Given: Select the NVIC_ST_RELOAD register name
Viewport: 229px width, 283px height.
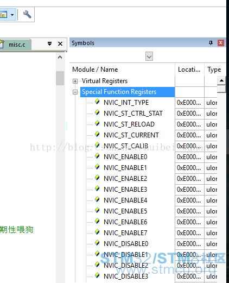Looking at the screenshot, I should [x=129, y=124].
